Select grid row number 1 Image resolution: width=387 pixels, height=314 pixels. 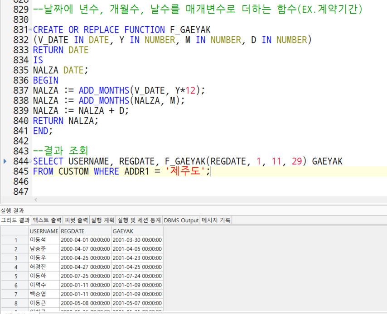pos(15,240)
